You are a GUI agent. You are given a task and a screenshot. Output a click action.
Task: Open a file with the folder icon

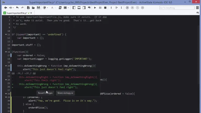[33, 8]
